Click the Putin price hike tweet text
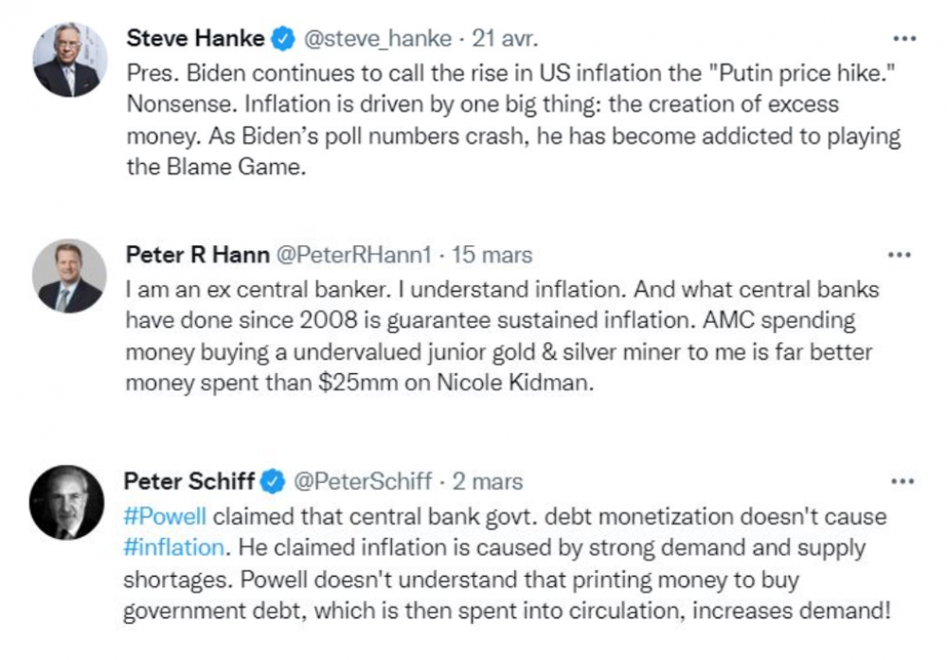This screenshot has width=947, height=660. click(x=511, y=104)
